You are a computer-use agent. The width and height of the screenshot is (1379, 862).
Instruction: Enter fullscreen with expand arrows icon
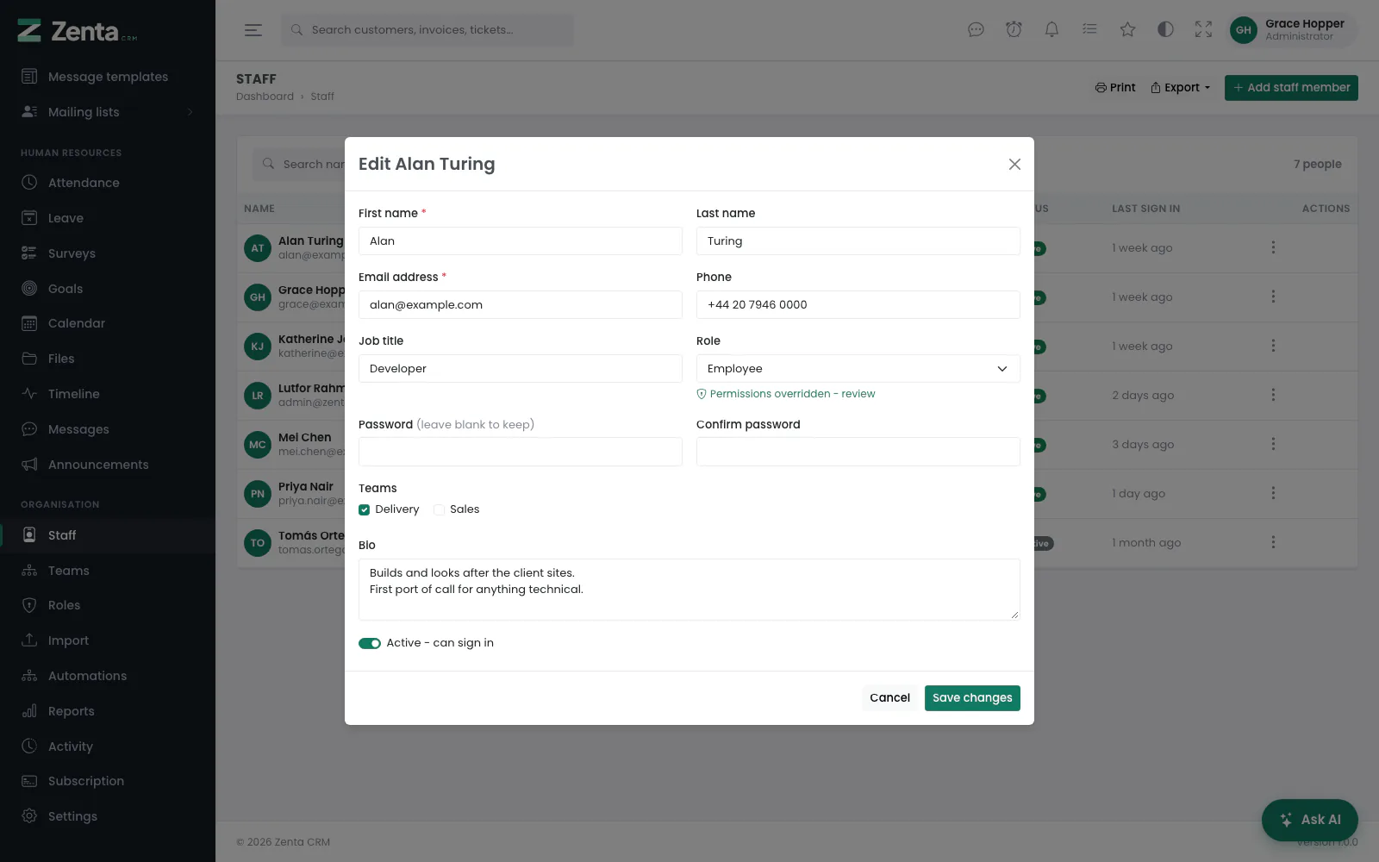[x=1203, y=29]
